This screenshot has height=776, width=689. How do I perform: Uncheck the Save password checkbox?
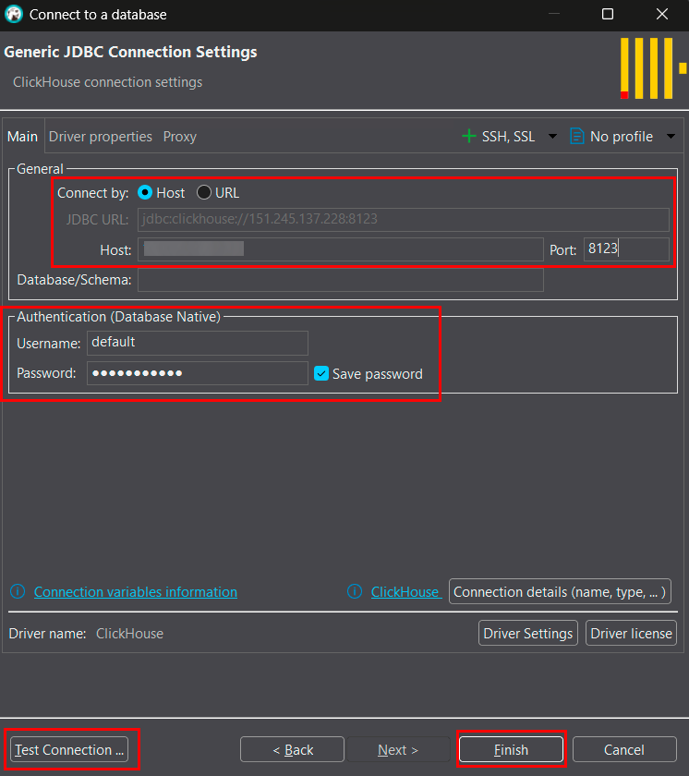tap(321, 374)
